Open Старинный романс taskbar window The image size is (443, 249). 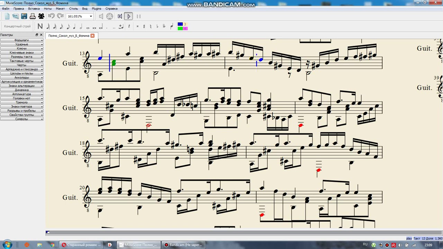(81, 245)
